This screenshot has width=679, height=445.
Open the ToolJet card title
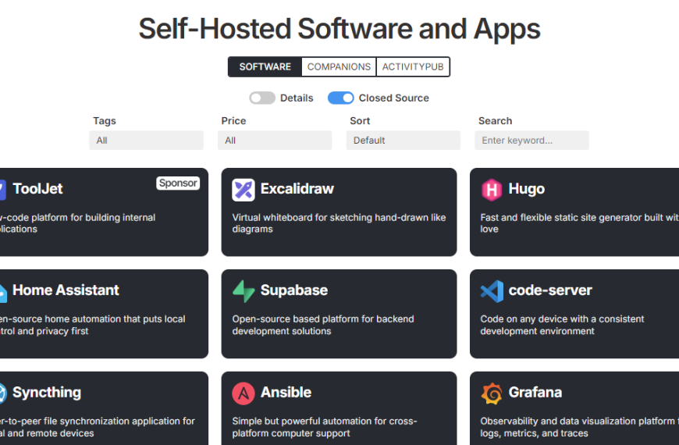click(x=37, y=189)
